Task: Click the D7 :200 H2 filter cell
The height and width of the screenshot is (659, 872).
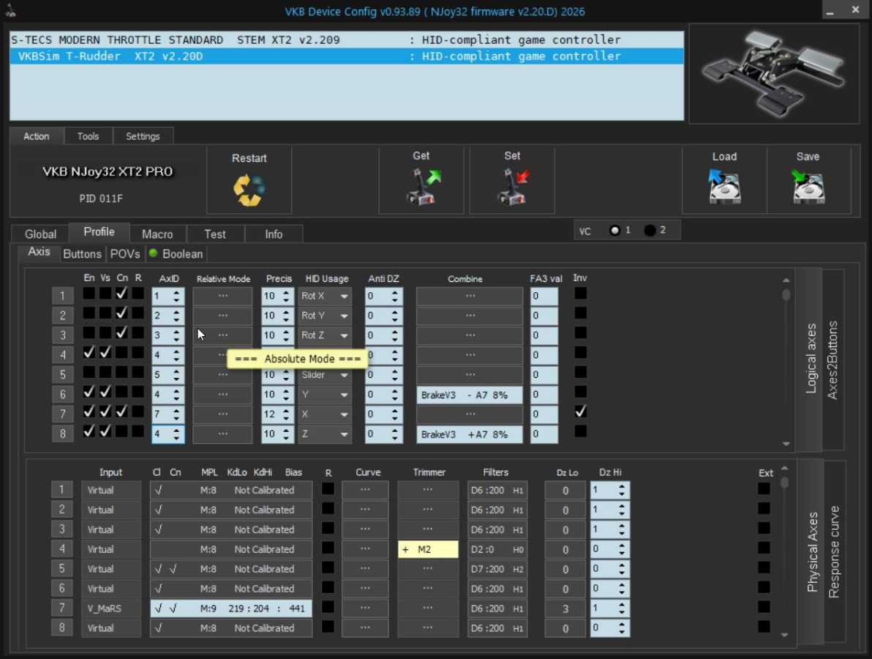Action: 497,569
